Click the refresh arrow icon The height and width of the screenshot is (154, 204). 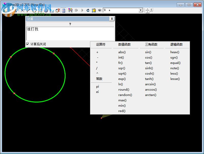88,10
